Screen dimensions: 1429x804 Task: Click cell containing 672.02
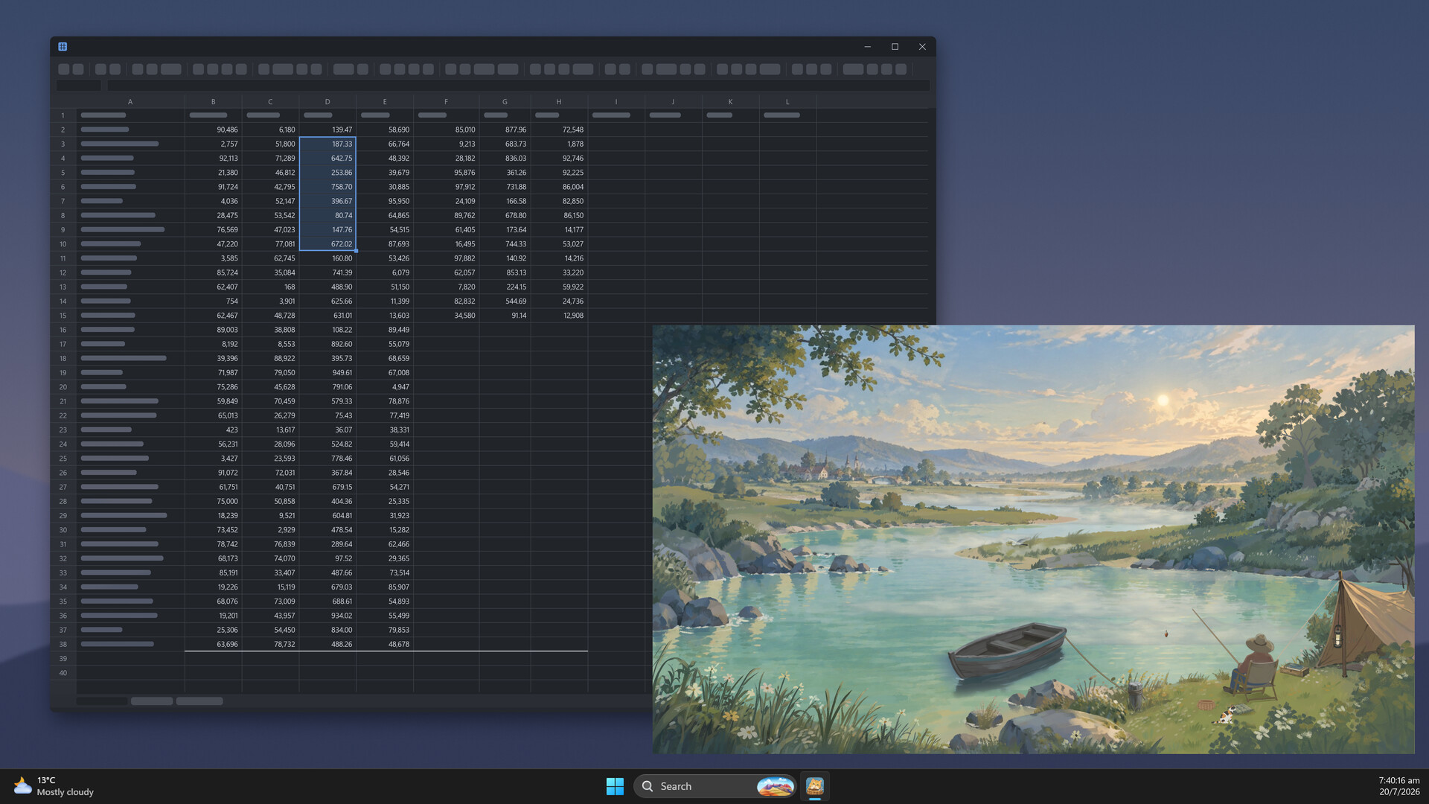327,244
